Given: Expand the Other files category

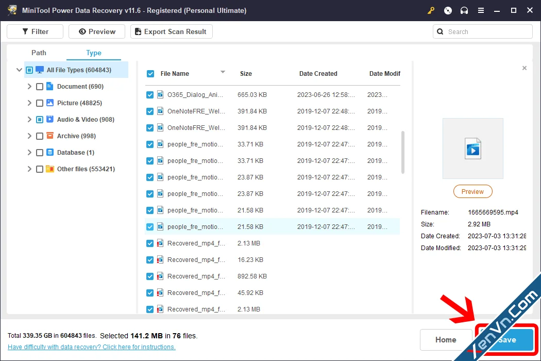Looking at the screenshot, I should point(29,169).
